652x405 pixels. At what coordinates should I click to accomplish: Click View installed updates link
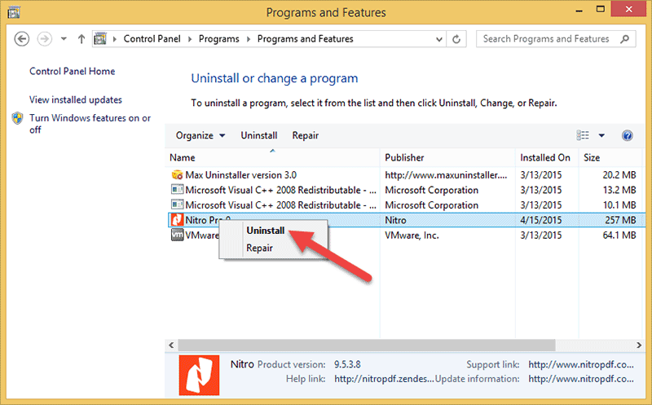click(75, 100)
